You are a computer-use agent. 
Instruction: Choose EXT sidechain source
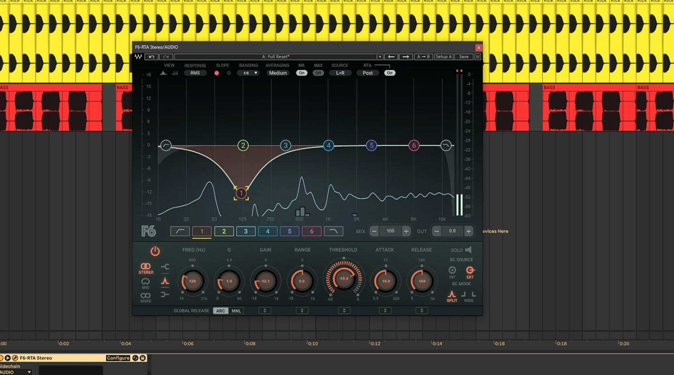tap(470, 272)
